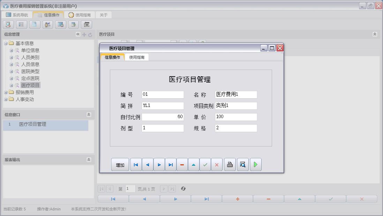Click the 名称 input field
The width and height of the screenshot is (383, 216).
[x=236, y=95]
